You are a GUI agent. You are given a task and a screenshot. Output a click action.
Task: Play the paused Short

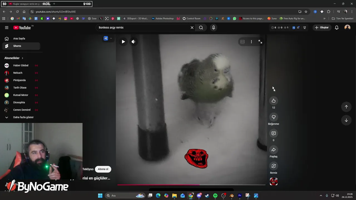[123, 42]
